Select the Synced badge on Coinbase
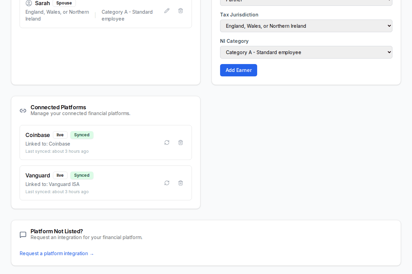The image size is (412, 274). click(x=82, y=135)
